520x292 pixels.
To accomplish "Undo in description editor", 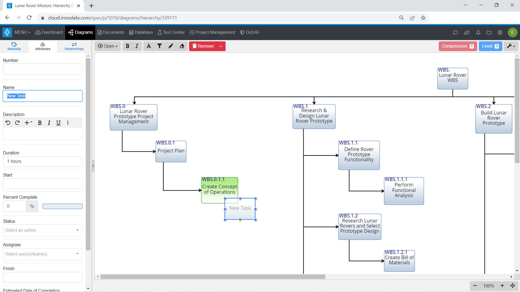I will (8, 123).
